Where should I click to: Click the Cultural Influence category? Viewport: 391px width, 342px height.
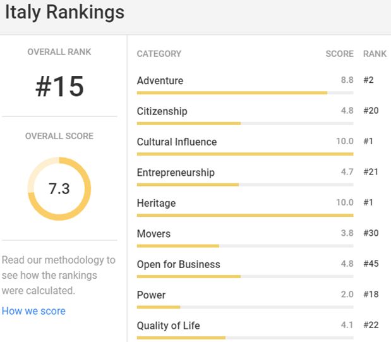176,142
